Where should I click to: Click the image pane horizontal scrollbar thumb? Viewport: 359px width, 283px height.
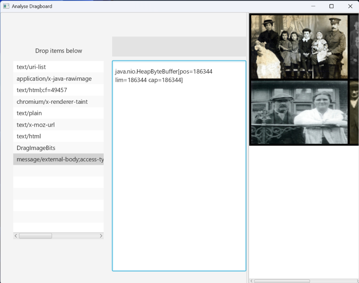[282, 281]
